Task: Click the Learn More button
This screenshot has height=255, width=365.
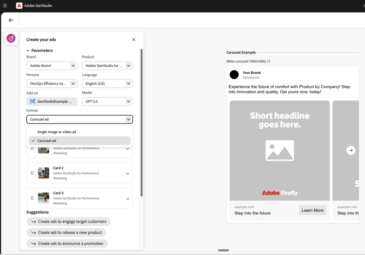Action: [312, 210]
